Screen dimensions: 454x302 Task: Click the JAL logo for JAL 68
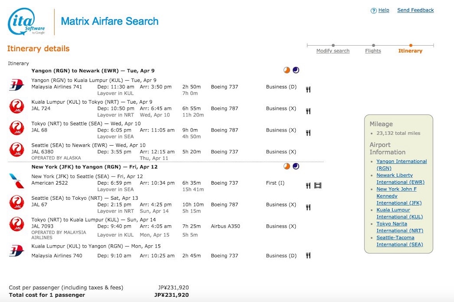16,128
